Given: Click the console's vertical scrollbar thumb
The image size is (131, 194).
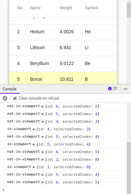Looking at the screenshot, I should point(129,168).
